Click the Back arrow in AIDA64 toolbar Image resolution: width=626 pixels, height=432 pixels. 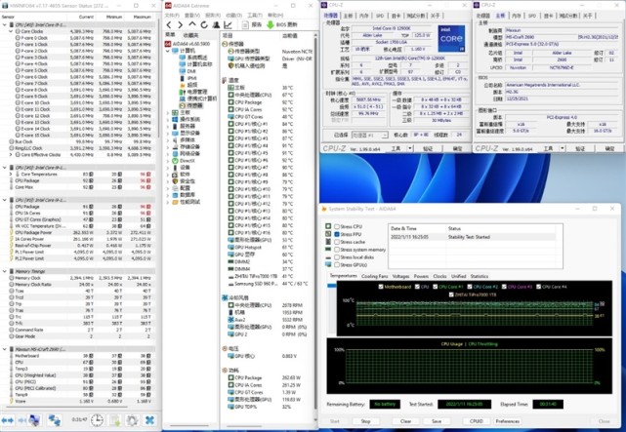tap(169, 23)
